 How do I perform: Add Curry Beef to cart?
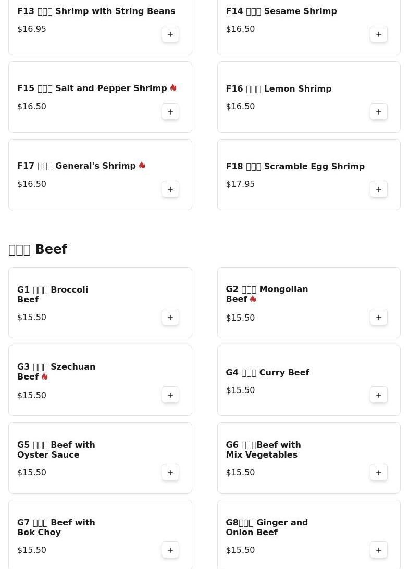click(379, 395)
